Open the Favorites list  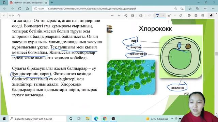190,8
